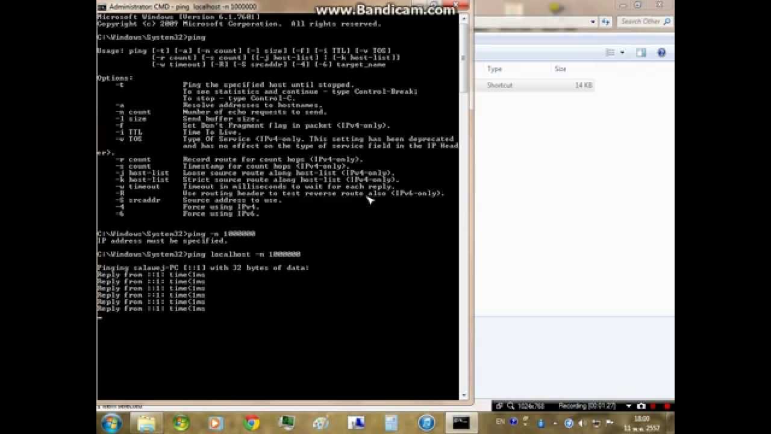Sort Explorer list by Size column
Image resolution: width=771 pixels, height=434 pixels.
(x=560, y=69)
